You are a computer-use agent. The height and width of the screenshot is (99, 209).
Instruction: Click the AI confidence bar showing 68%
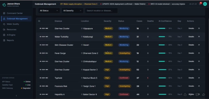163,45
